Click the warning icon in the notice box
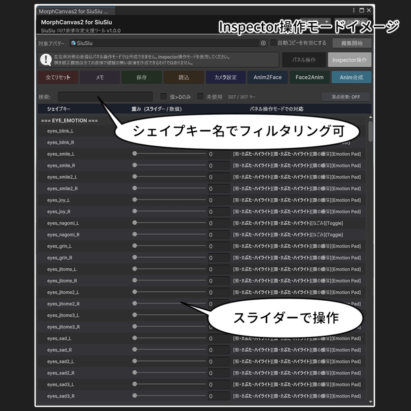This screenshot has width=411, height=411. point(46,60)
